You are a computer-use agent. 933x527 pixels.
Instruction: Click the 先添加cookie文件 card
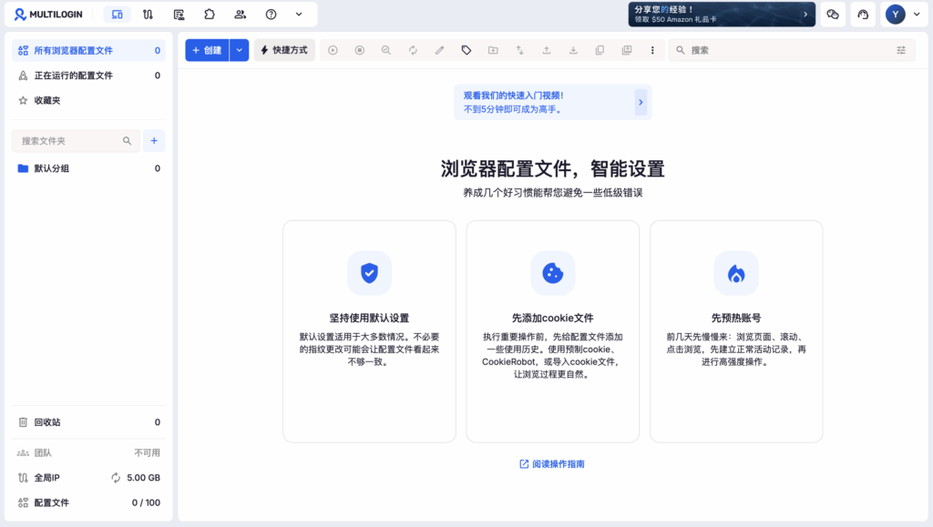pos(553,331)
